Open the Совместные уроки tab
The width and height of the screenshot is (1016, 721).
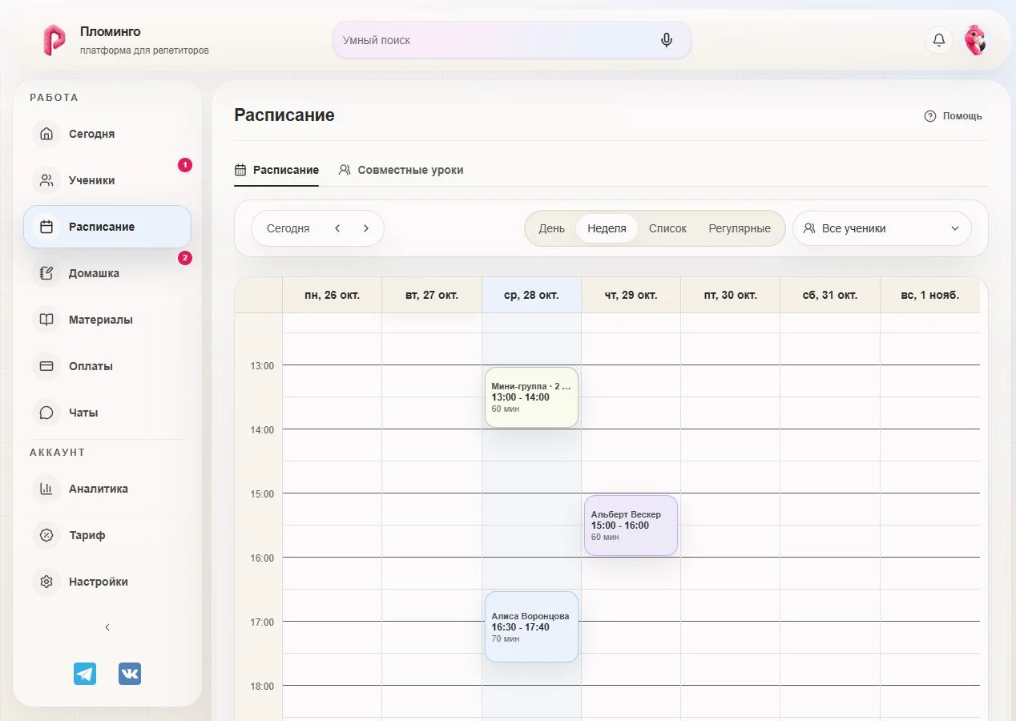[401, 170]
